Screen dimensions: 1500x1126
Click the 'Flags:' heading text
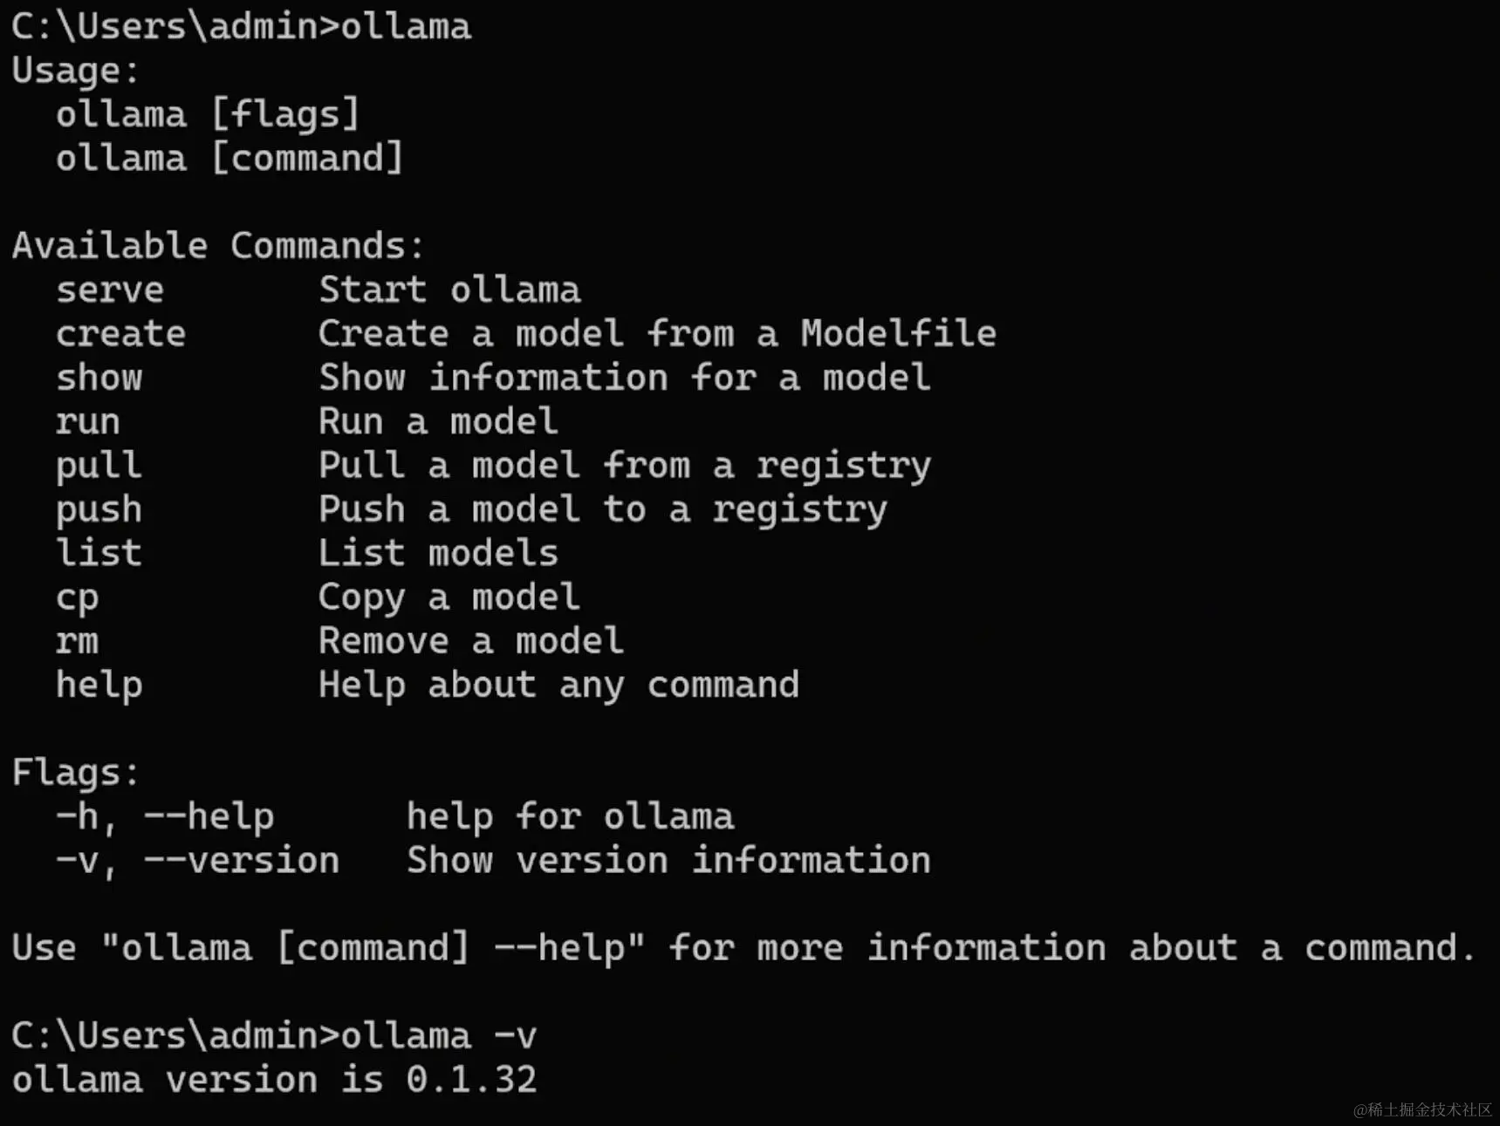(x=76, y=773)
